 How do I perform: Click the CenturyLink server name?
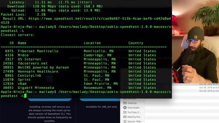[29, 76]
